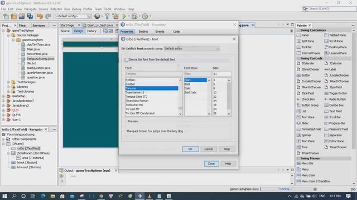This screenshot has width=357, height=200.
Task: Expand the QLSV project node
Action: click(3, 110)
